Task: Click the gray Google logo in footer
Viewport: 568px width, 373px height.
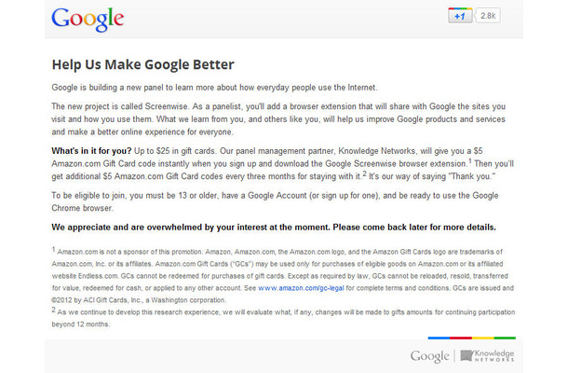Action: [x=429, y=356]
